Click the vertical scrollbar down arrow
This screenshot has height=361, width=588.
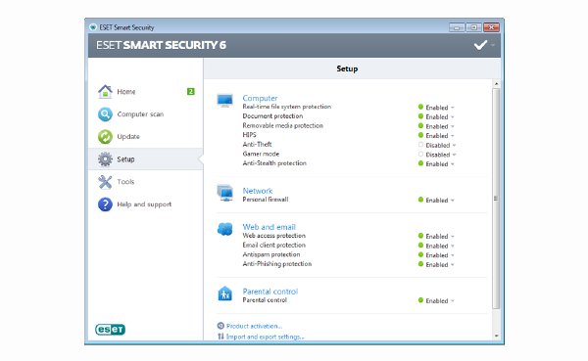coord(497,336)
